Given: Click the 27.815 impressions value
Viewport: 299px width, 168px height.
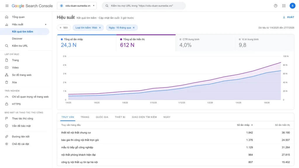Looking at the screenshot, I should pyautogui.click(x=286, y=155).
